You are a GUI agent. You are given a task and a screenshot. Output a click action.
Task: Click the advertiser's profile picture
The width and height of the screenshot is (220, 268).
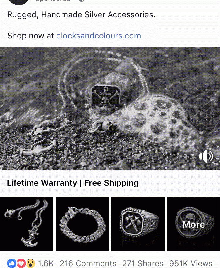(18, 2)
